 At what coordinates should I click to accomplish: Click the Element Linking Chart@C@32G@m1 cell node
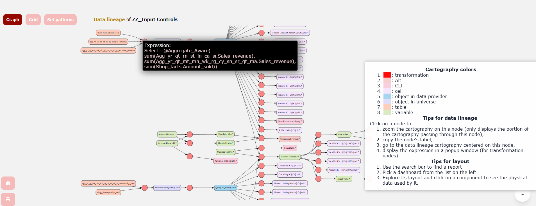(290, 33)
